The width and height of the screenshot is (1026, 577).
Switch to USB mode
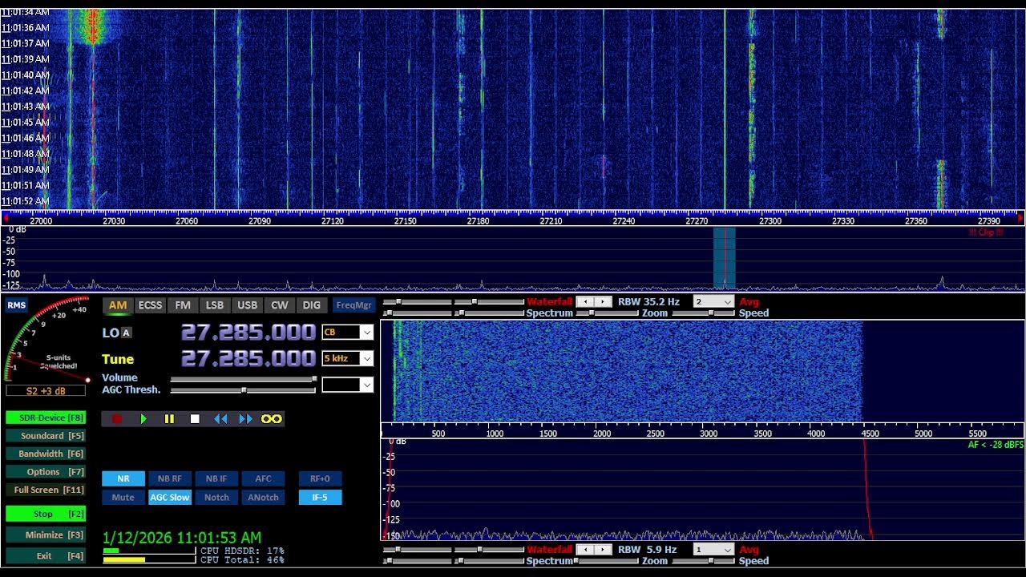tap(247, 305)
